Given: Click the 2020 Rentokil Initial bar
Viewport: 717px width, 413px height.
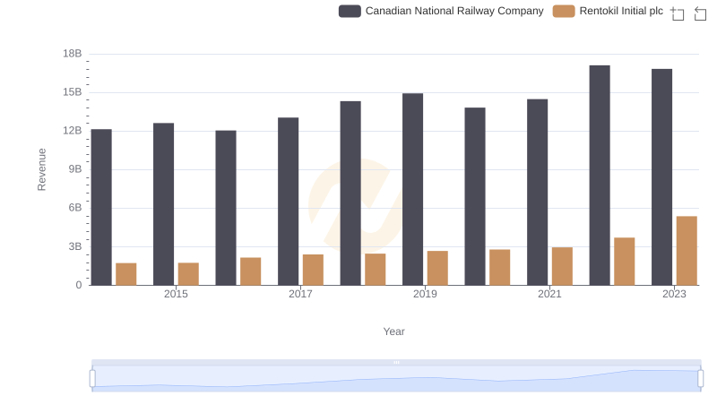Looking at the screenshot, I should [x=500, y=267].
